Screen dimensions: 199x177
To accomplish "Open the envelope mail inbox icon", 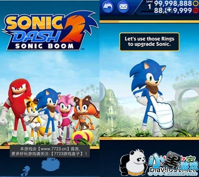I will tap(123, 7).
